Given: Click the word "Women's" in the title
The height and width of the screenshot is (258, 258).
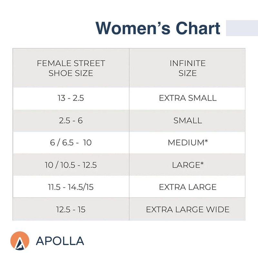Looking at the screenshot, I should tap(133, 28).
